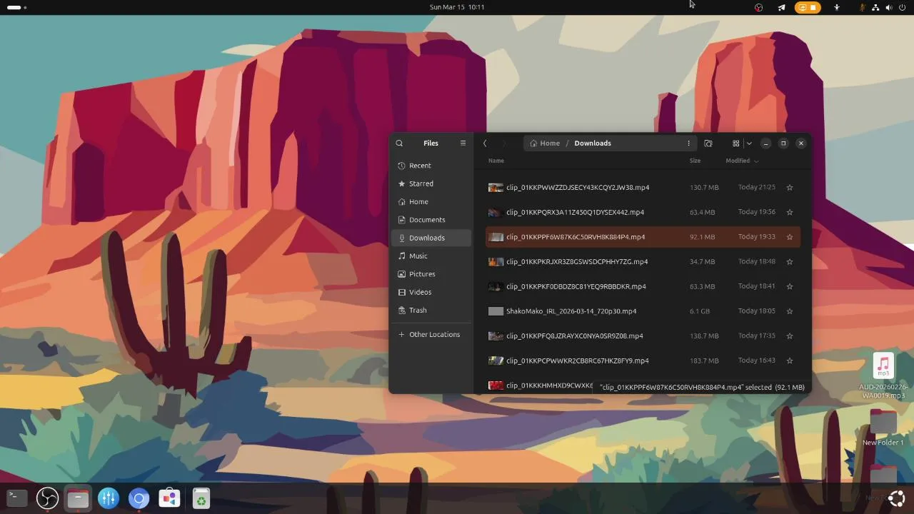Image resolution: width=914 pixels, height=514 pixels.
Task: Launch Terminal from the dock
Action: (x=17, y=498)
